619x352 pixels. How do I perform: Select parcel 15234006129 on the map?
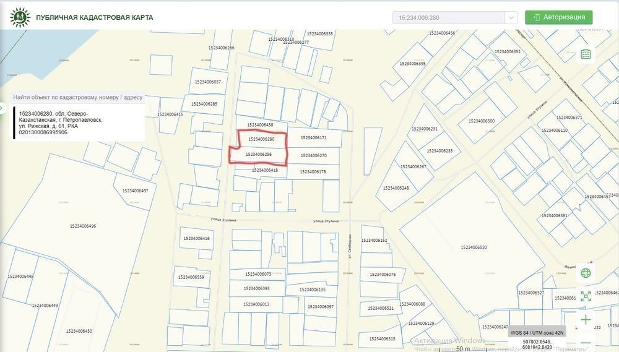pos(421,323)
